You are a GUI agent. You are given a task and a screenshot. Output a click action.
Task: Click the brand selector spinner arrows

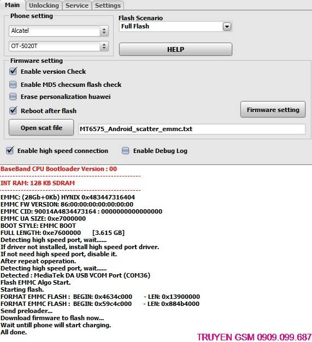104,31
